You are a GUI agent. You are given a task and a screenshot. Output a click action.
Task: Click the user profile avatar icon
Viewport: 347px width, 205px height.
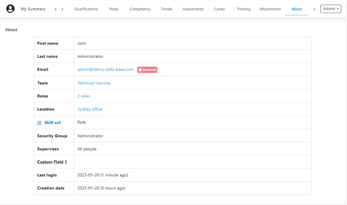tap(10, 9)
